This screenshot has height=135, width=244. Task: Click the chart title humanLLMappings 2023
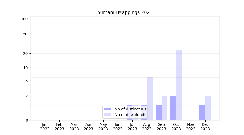[x=125, y=12]
